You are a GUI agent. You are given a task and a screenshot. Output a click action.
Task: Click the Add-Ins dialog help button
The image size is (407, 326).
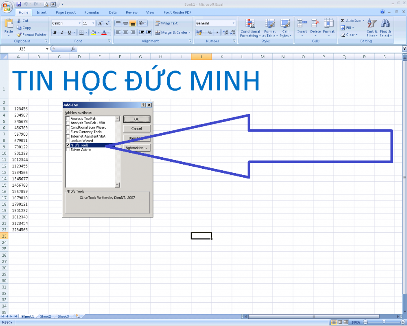(144, 105)
